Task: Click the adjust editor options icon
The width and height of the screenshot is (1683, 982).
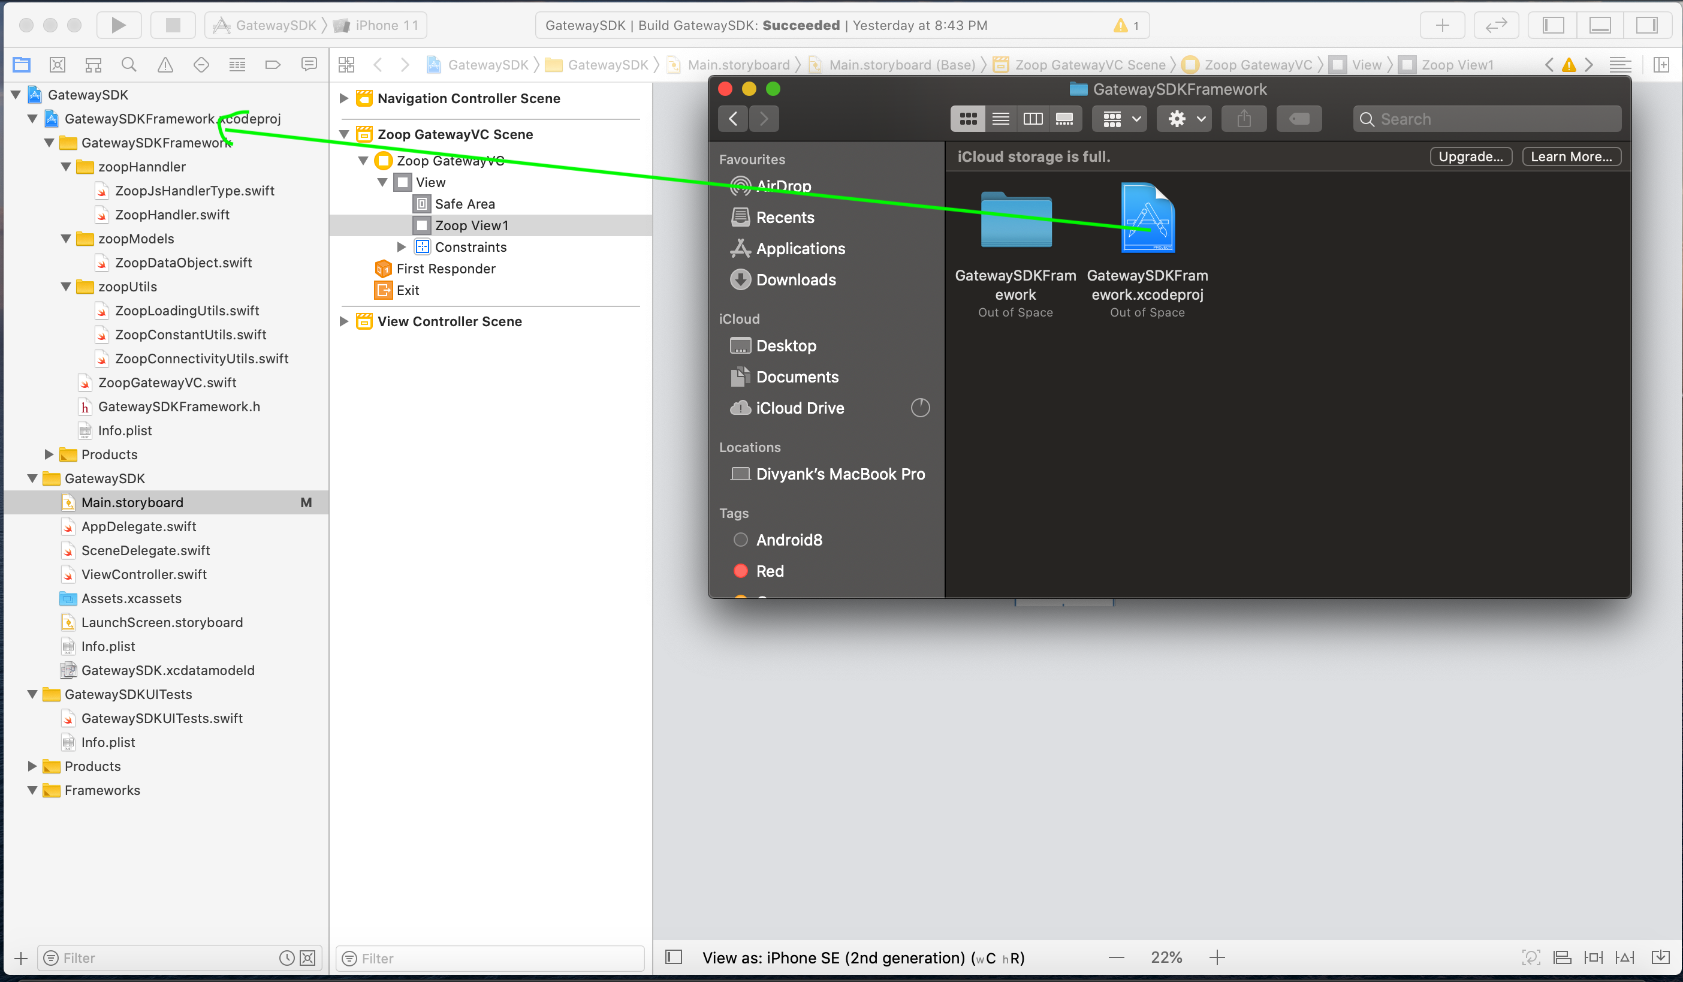Action: pyautogui.click(x=1620, y=65)
